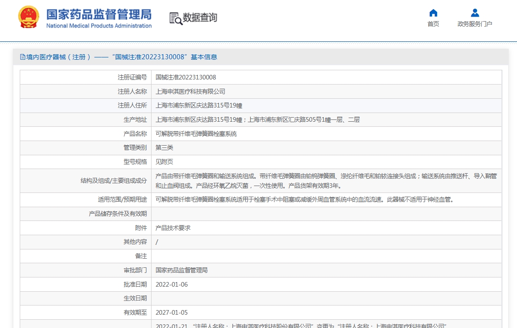Select the 见附页 specification value

pyautogui.click(x=164, y=162)
